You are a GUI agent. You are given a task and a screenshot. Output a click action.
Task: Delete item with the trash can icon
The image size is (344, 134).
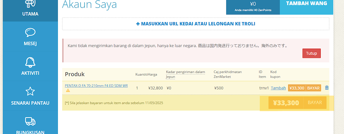tap(327, 88)
